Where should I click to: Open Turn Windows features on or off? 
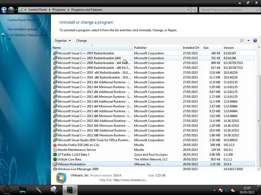(x=27, y=37)
